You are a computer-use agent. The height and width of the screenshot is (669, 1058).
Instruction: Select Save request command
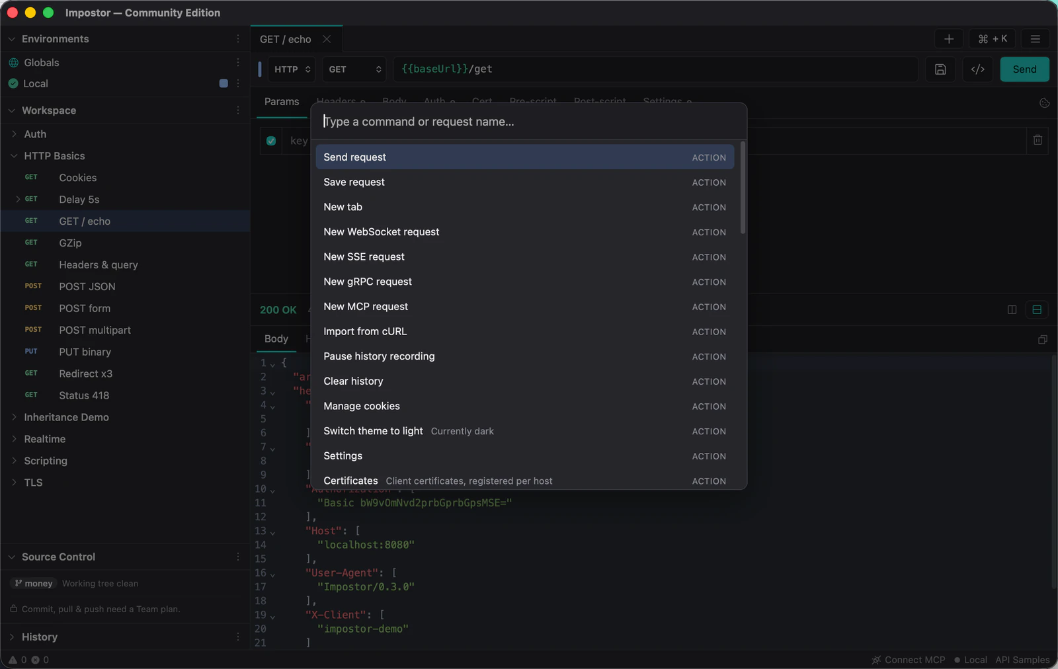[x=524, y=182]
